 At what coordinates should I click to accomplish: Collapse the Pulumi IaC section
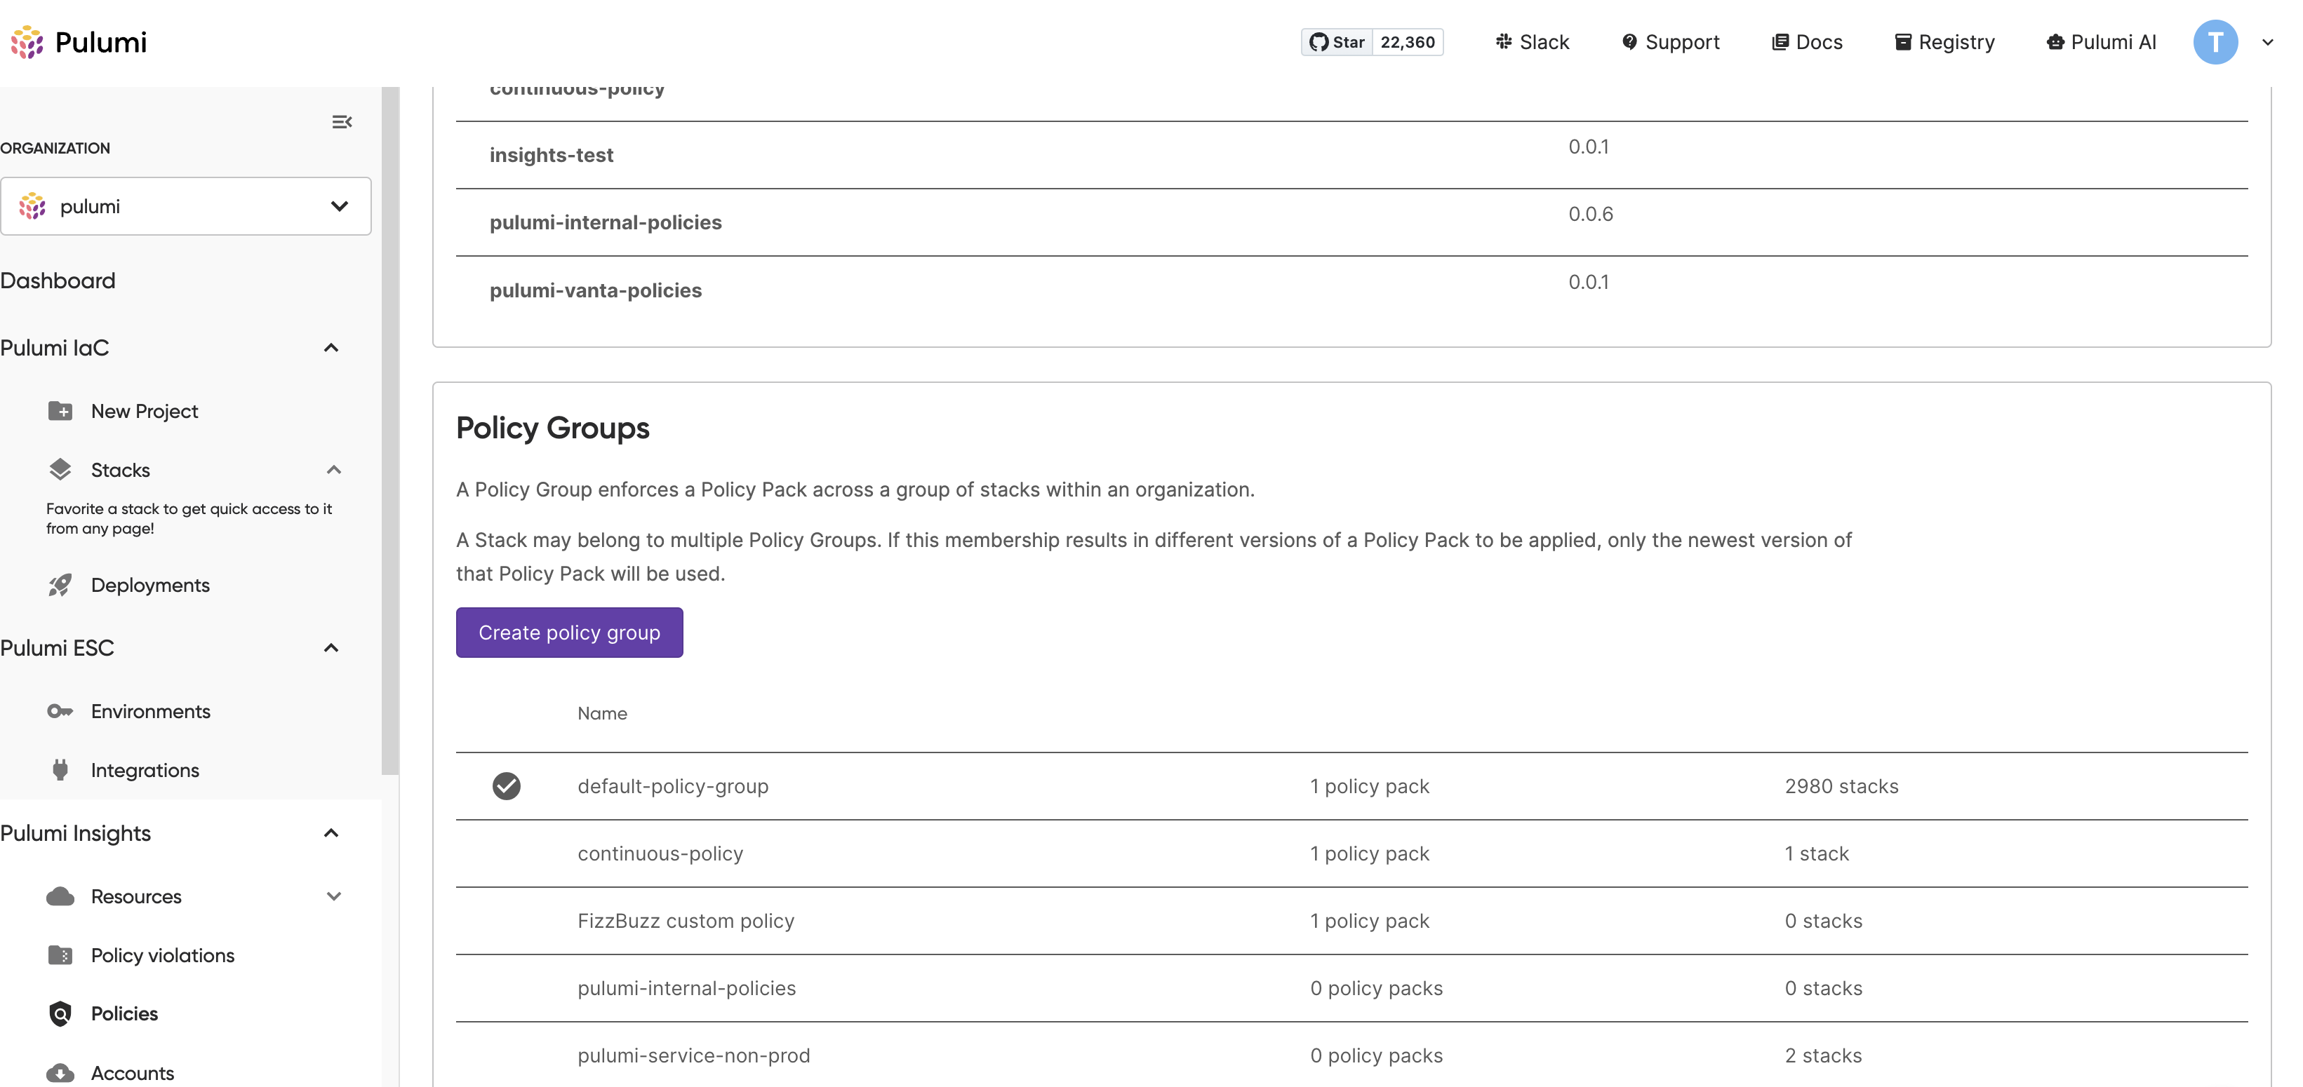click(x=331, y=347)
